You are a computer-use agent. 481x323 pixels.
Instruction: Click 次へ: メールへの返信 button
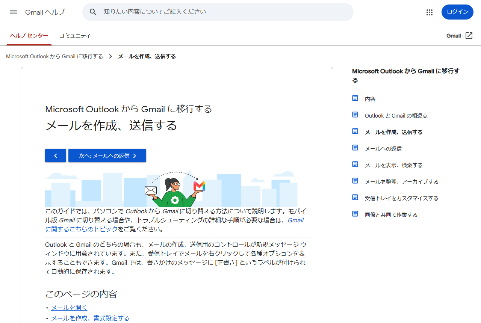click(107, 155)
